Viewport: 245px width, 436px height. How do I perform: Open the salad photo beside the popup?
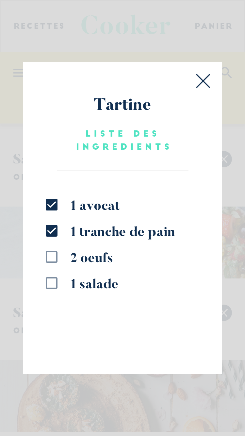click(x=234, y=242)
